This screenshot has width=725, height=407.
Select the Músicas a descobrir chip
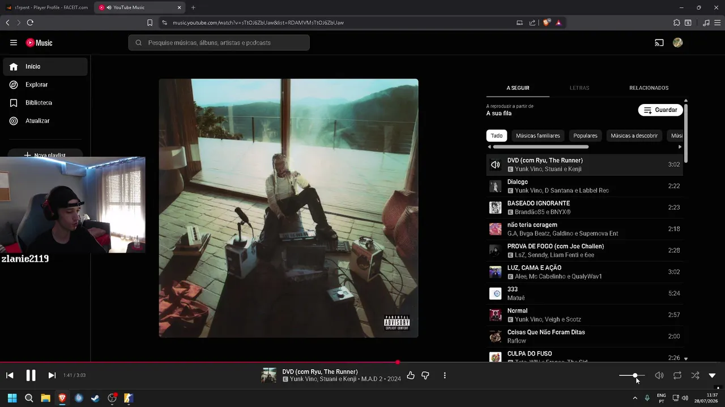point(634,136)
